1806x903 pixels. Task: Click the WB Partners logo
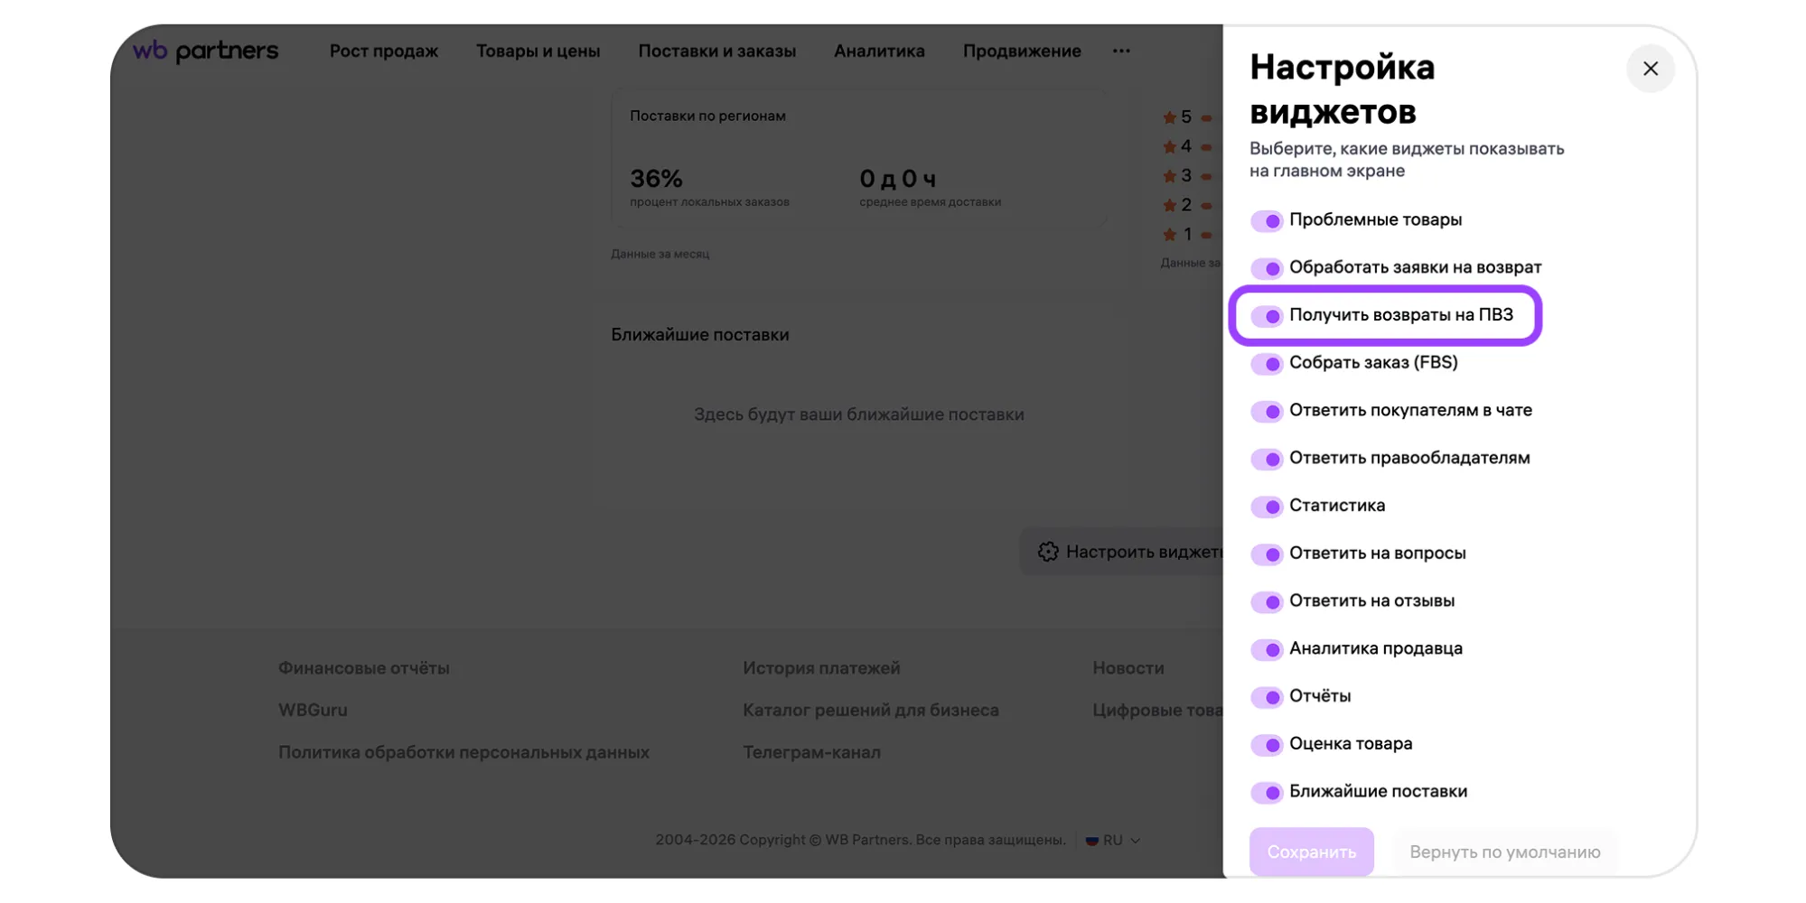click(206, 51)
